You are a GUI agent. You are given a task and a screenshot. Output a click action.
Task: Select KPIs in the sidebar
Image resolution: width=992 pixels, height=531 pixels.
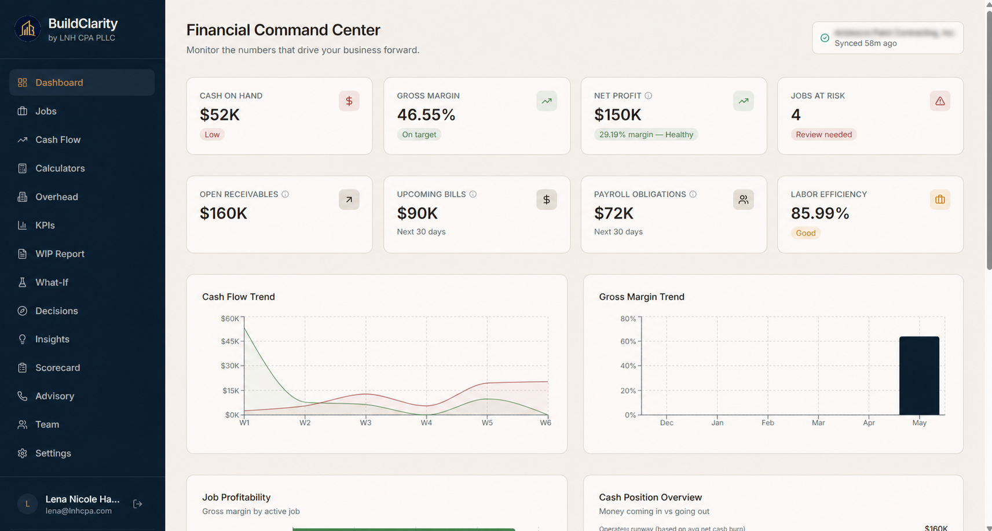point(82,225)
